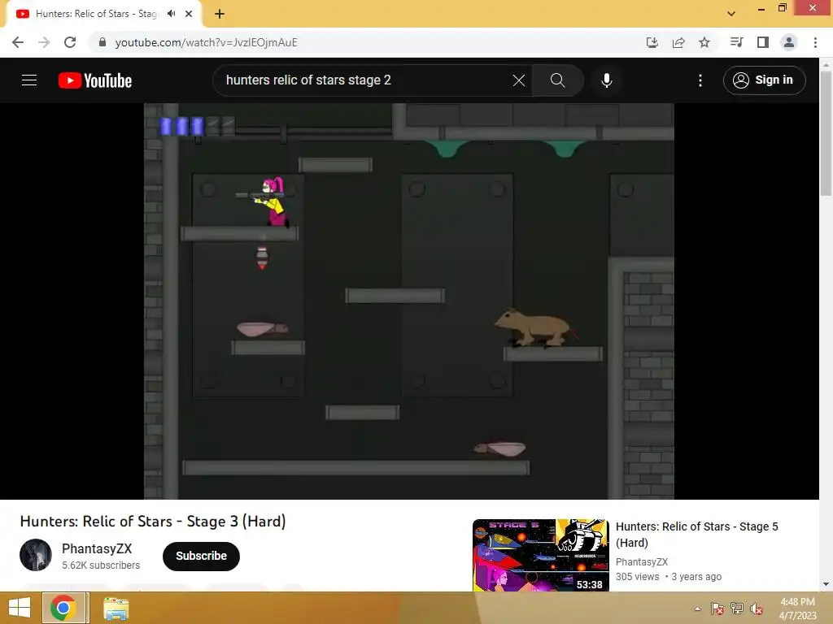
Task: Open a new browser tab
Action: tap(220, 14)
